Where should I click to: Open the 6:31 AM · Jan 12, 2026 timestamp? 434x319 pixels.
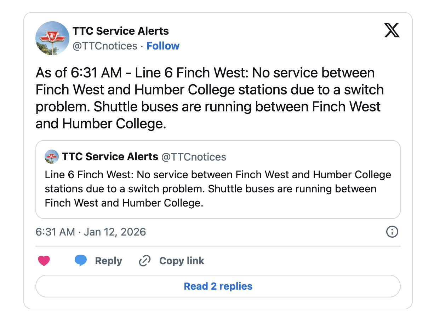pyautogui.click(x=91, y=232)
